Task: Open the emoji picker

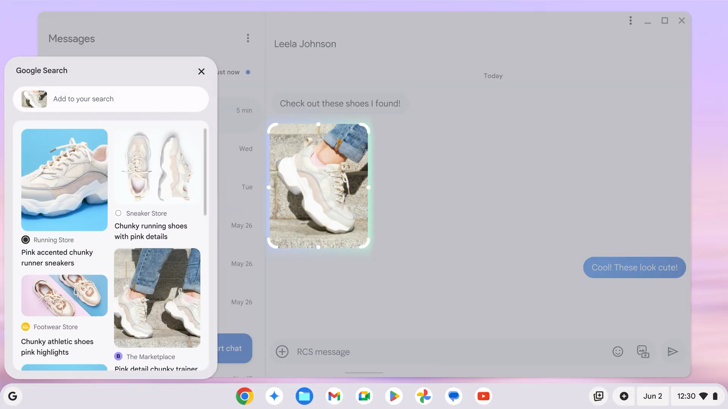Action: [618, 351]
